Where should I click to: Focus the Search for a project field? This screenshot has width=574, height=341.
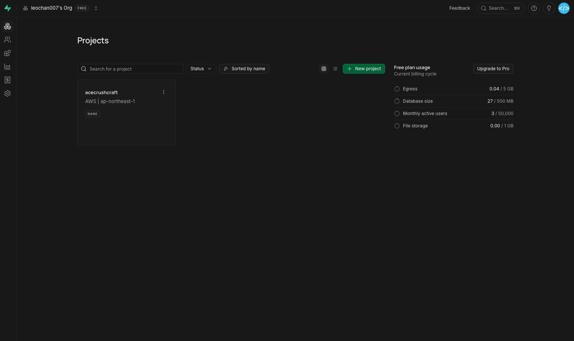point(130,69)
